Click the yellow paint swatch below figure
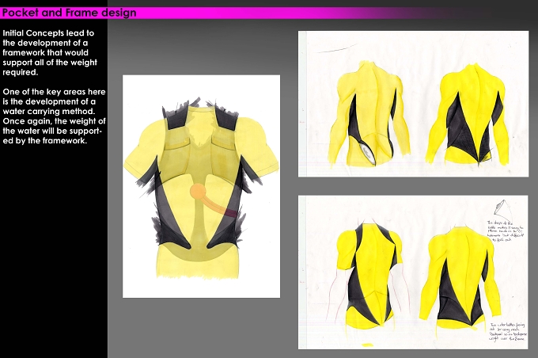Viewport: 538px width, 358px height. point(367,345)
